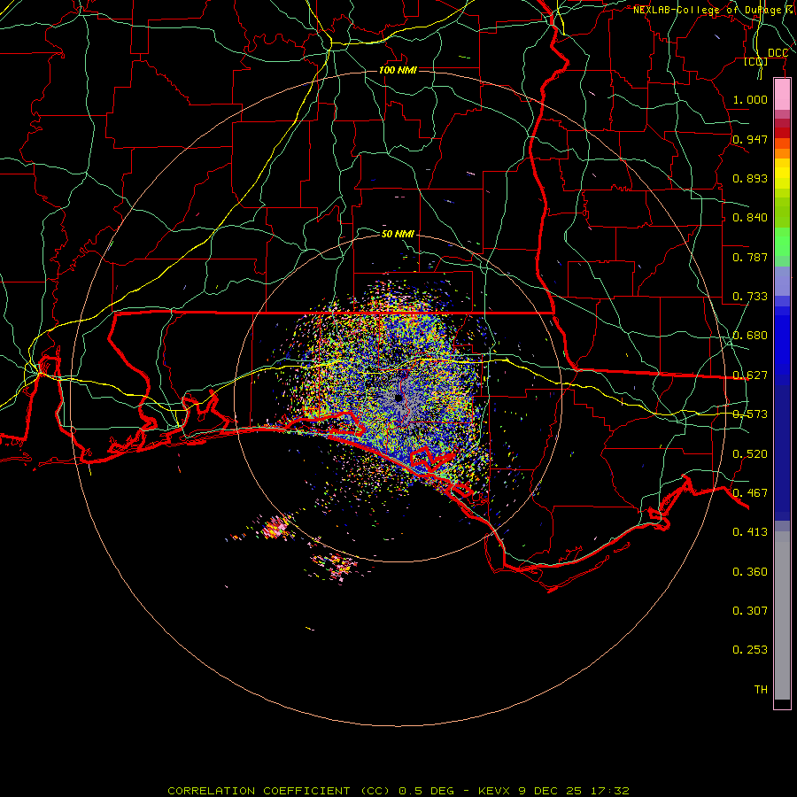Screen dimensions: 797x797
Task: Click the 0.893 legend value
Action: click(x=750, y=178)
